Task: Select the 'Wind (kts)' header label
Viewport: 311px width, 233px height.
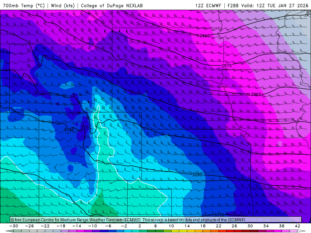Action: (63, 5)
